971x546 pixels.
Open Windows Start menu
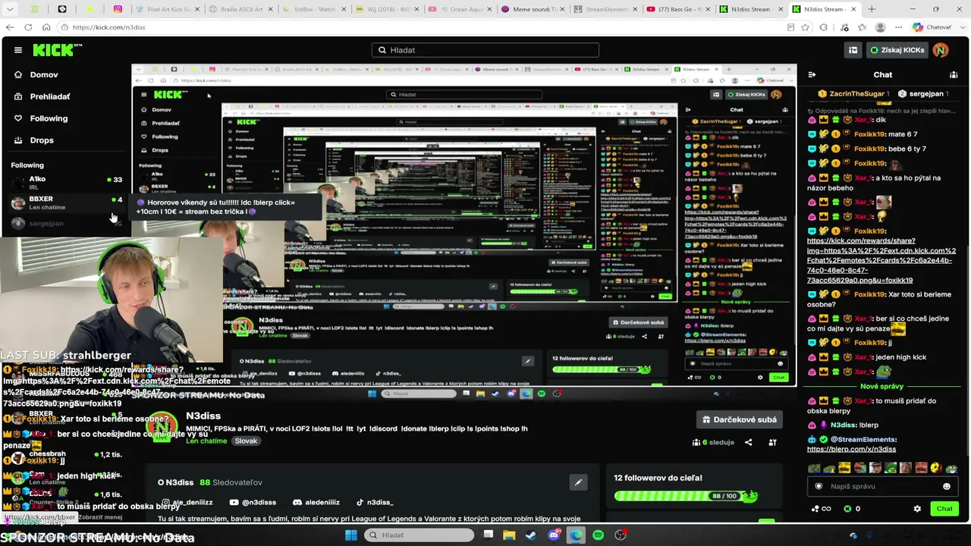(351, 535)
